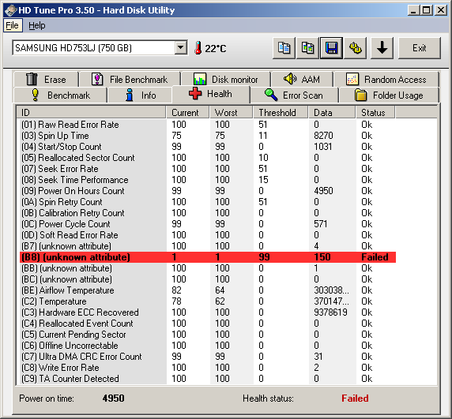The width and height of the screenshot is (452, 419).
Task: Click the Random Access scatter plot icon
Action: (352, 79)
